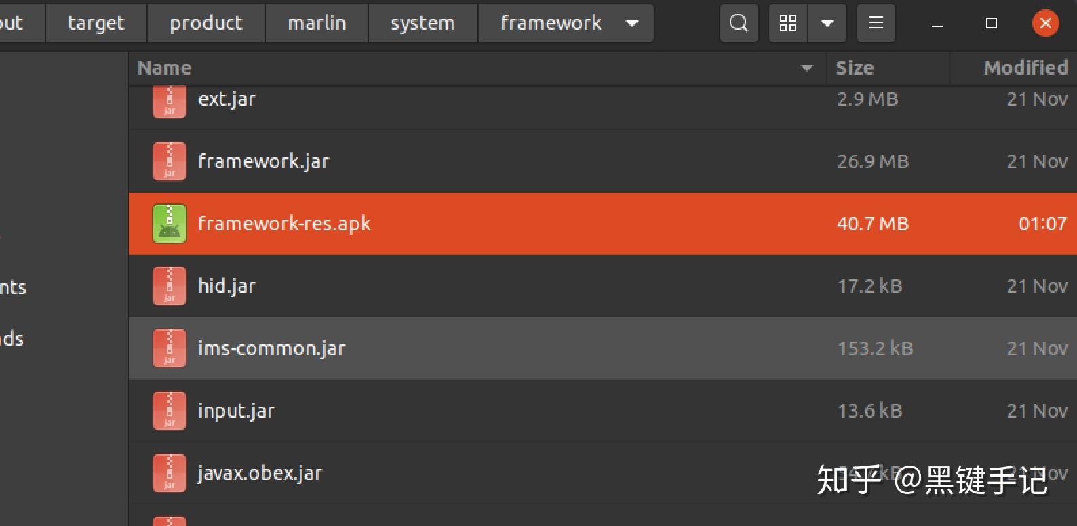Maximize the file manager window

tap(991, 24)
